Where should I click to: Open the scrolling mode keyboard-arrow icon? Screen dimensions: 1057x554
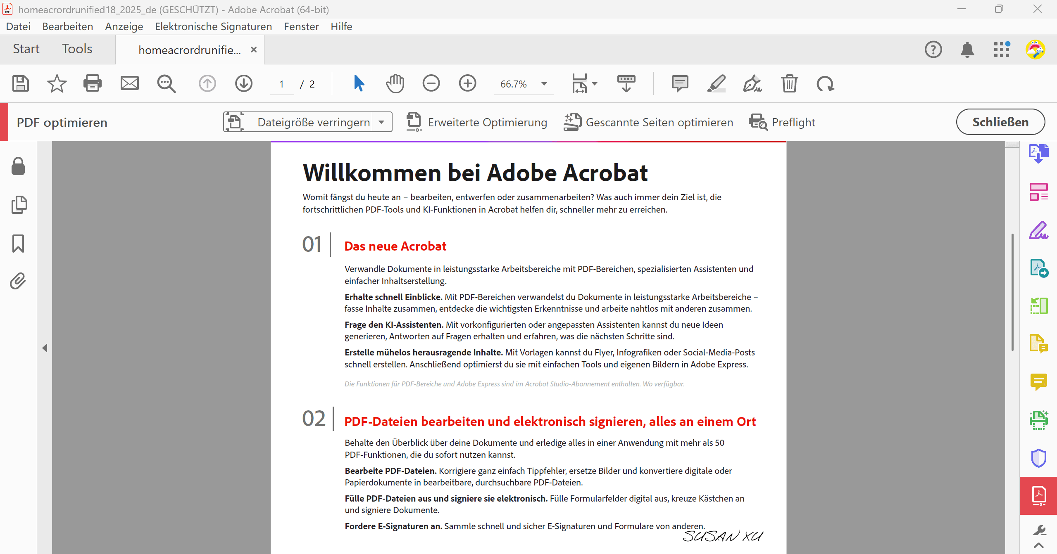click(626, 84)
